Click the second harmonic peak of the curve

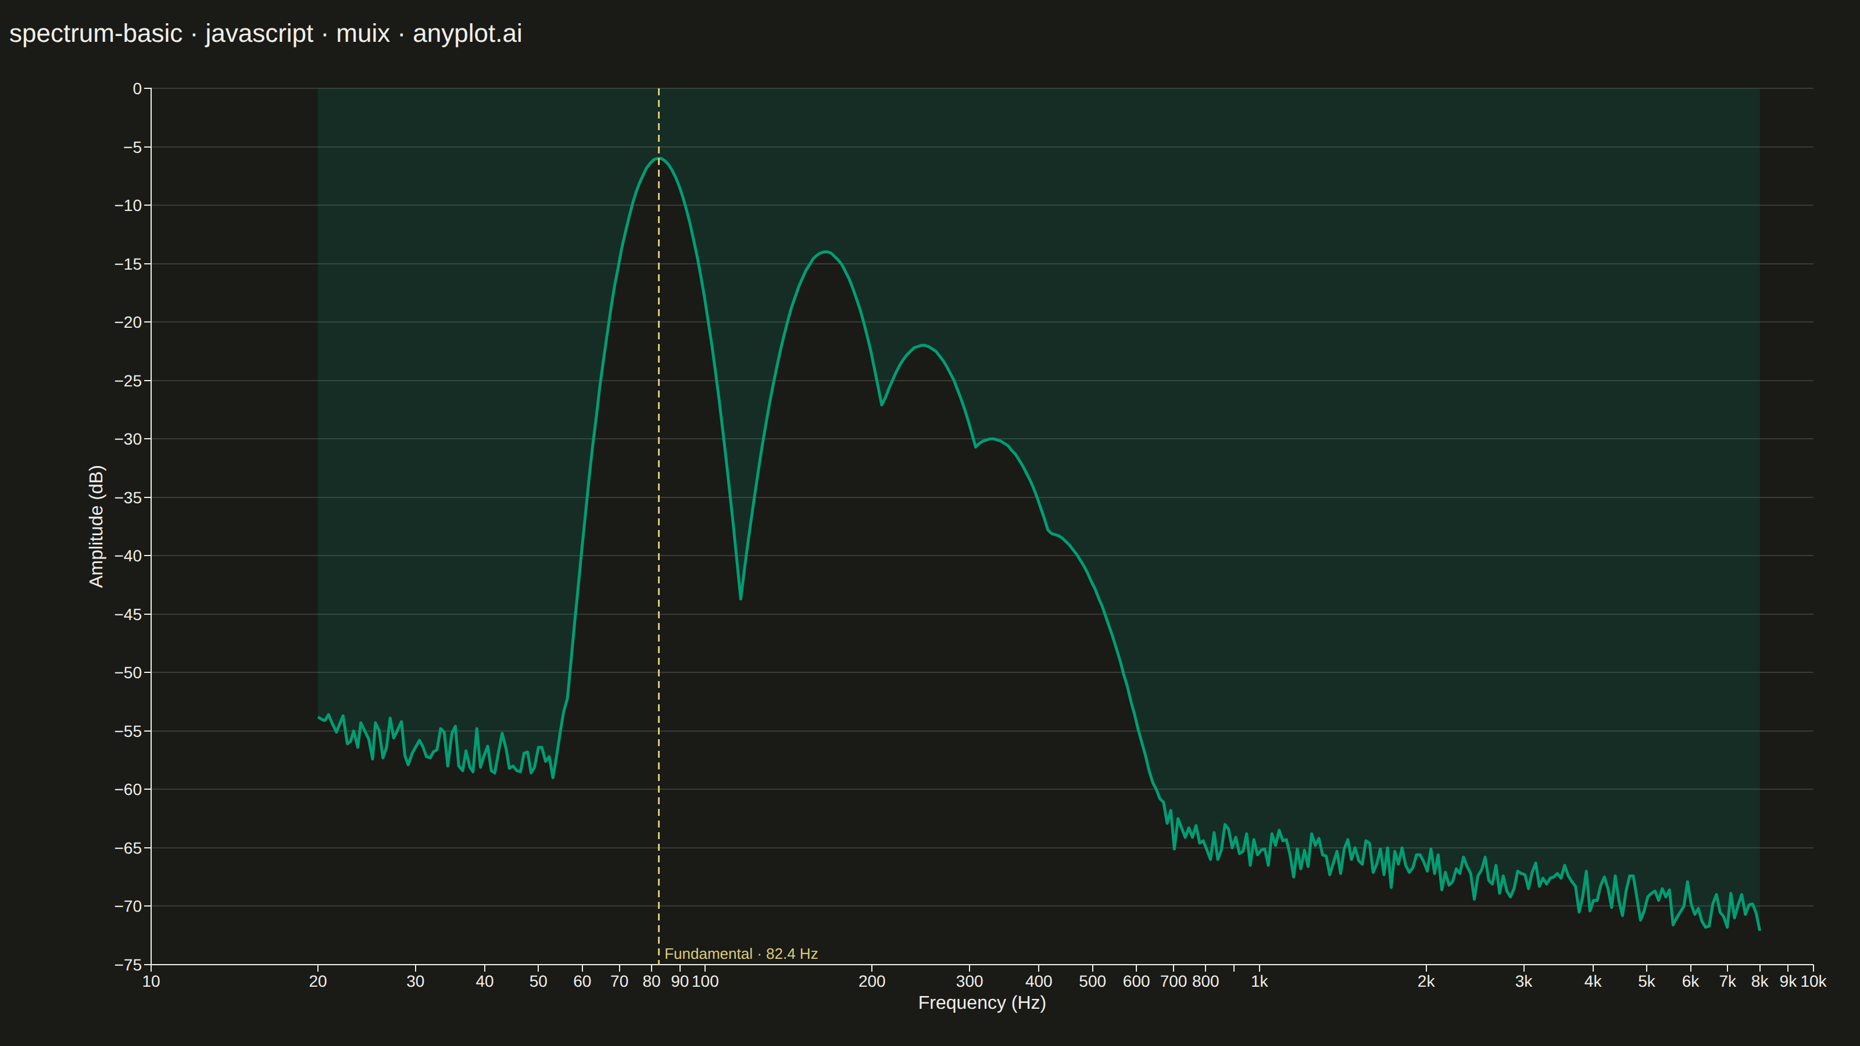click(x=825, y=252)
